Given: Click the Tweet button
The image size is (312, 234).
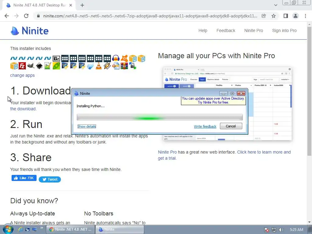Looking at the screenshot, I should [x=50, y=179].
